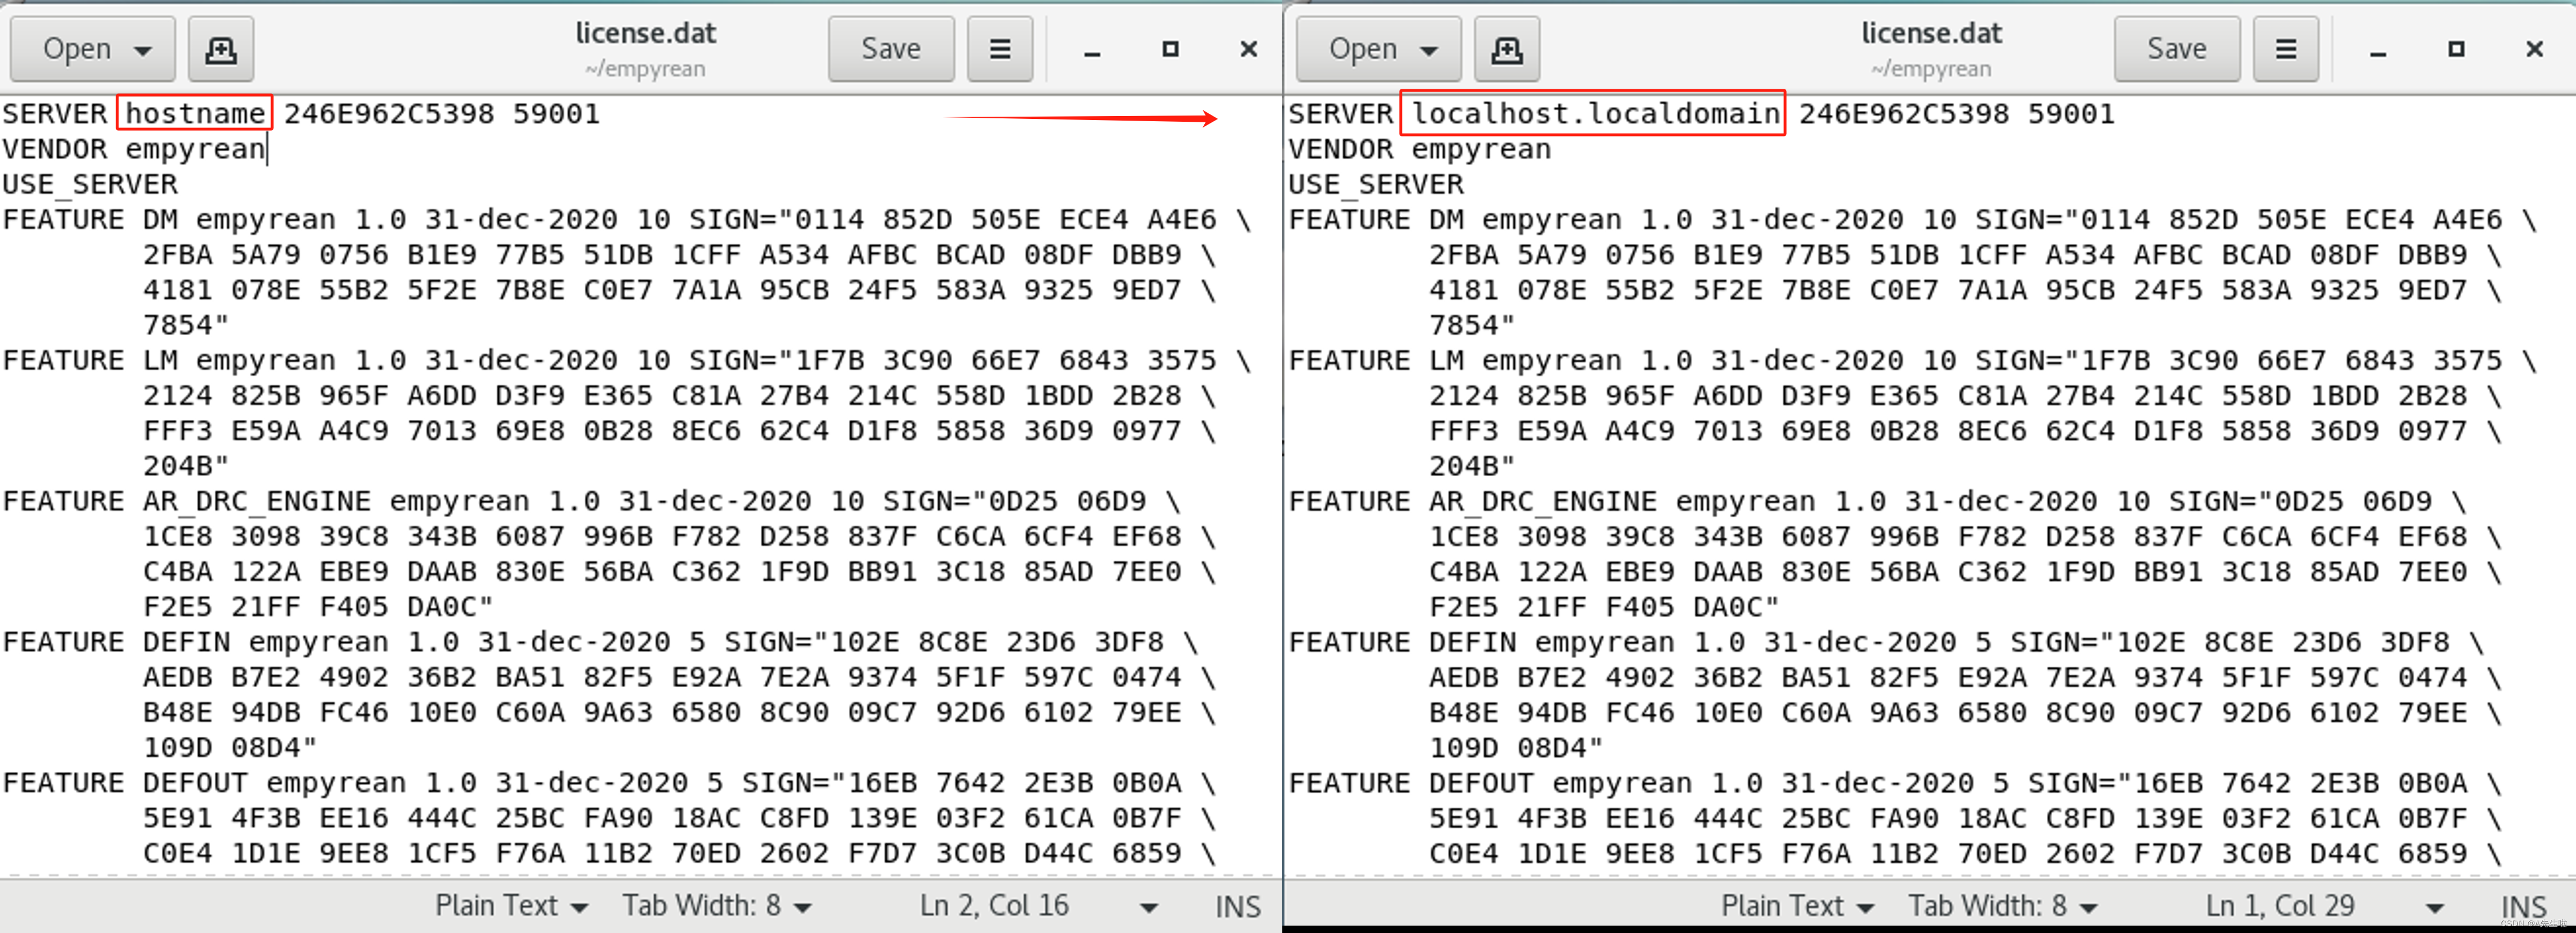Close the right license.dat window
2576x933 pixels.
pos(2534,49)
